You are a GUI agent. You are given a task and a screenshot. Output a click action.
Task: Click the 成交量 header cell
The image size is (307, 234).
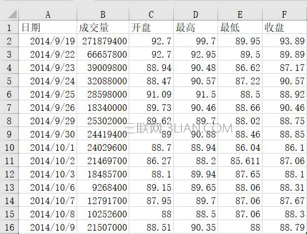(x=103, y=27)
